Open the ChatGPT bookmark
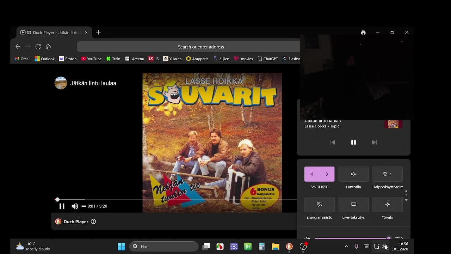This screenshot has width=451, height=254. coord(267,59)
